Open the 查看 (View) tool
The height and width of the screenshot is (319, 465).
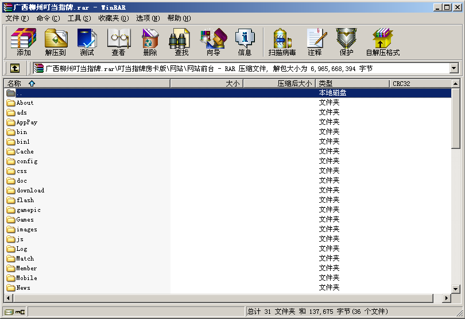[x=118, y=42]
